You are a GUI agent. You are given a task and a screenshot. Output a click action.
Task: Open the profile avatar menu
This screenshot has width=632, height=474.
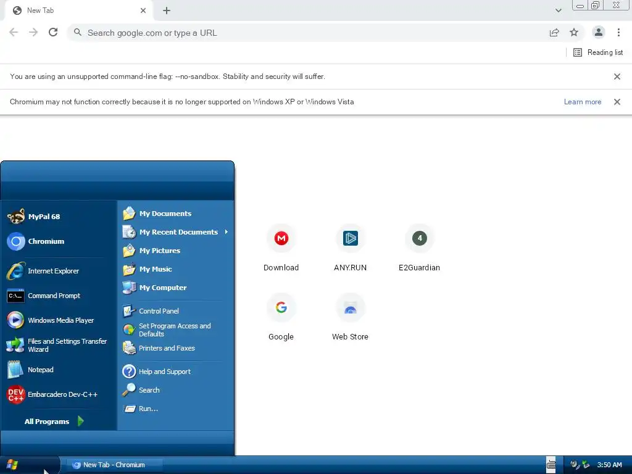[x=599, y=32]
